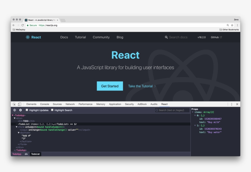Activate the DevTools inspect element cursor icon
251x172 pixels.
[x=14, y=104]
